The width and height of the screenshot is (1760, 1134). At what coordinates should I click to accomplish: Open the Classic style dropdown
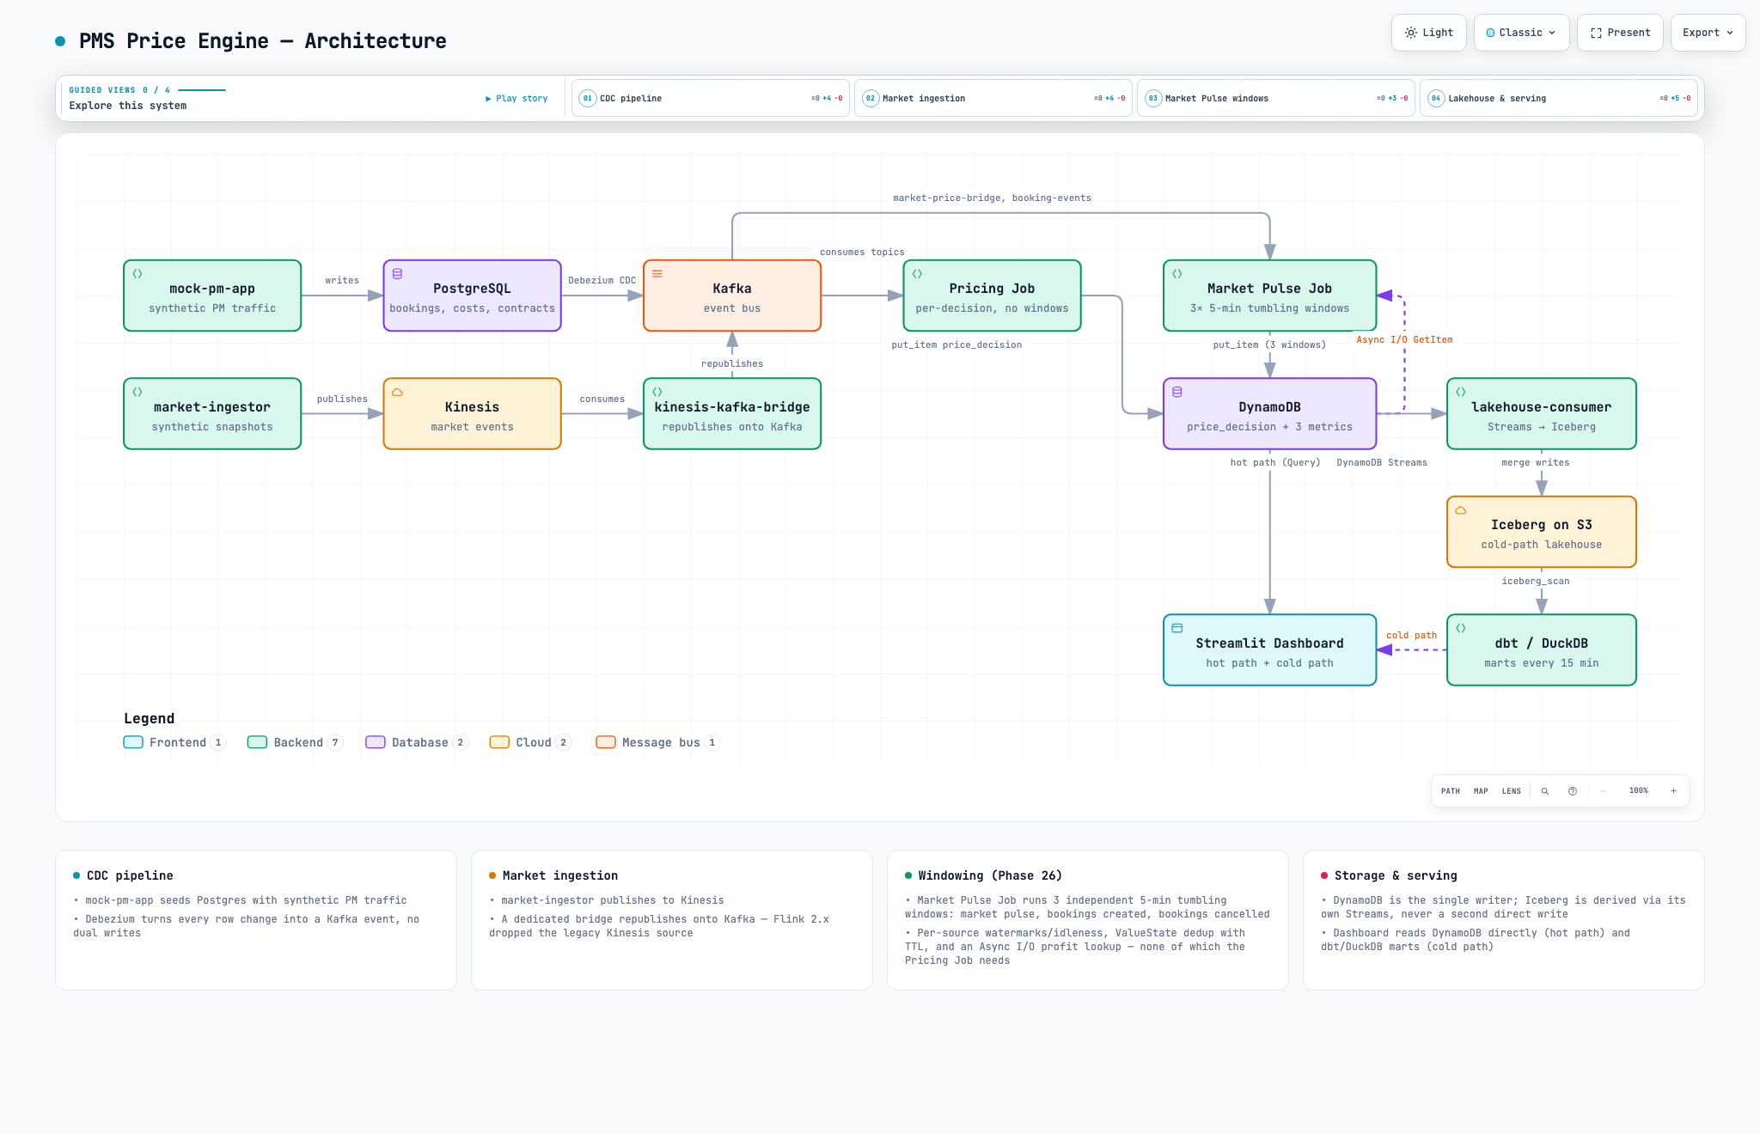click(1521, 33)
